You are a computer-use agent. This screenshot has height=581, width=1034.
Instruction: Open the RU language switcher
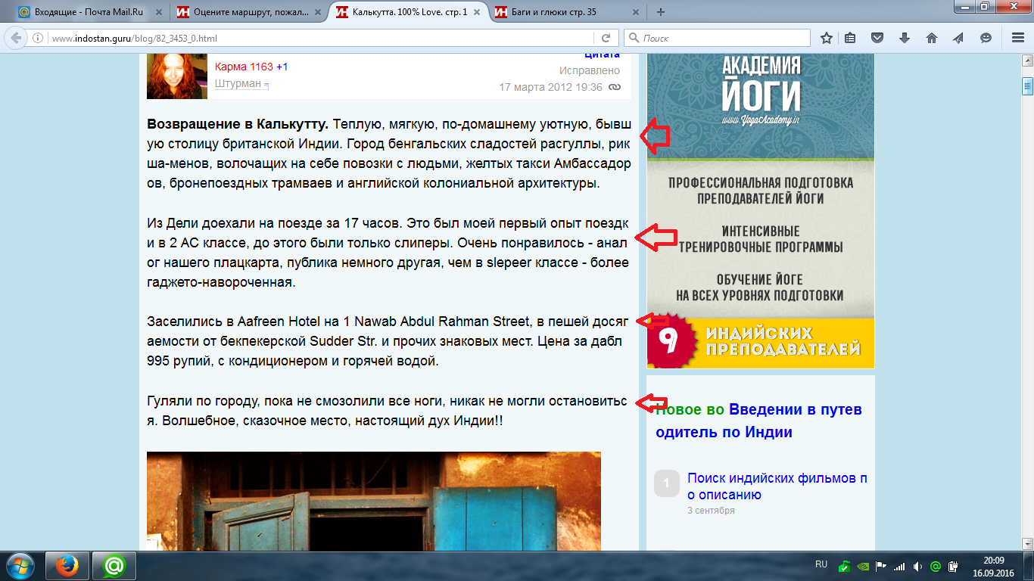(821, 564)
